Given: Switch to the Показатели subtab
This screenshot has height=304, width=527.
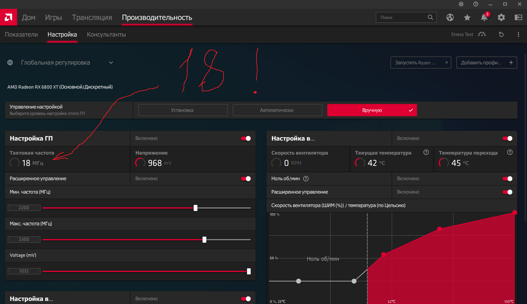Looking at the screenshot, I should coord(21,34).
